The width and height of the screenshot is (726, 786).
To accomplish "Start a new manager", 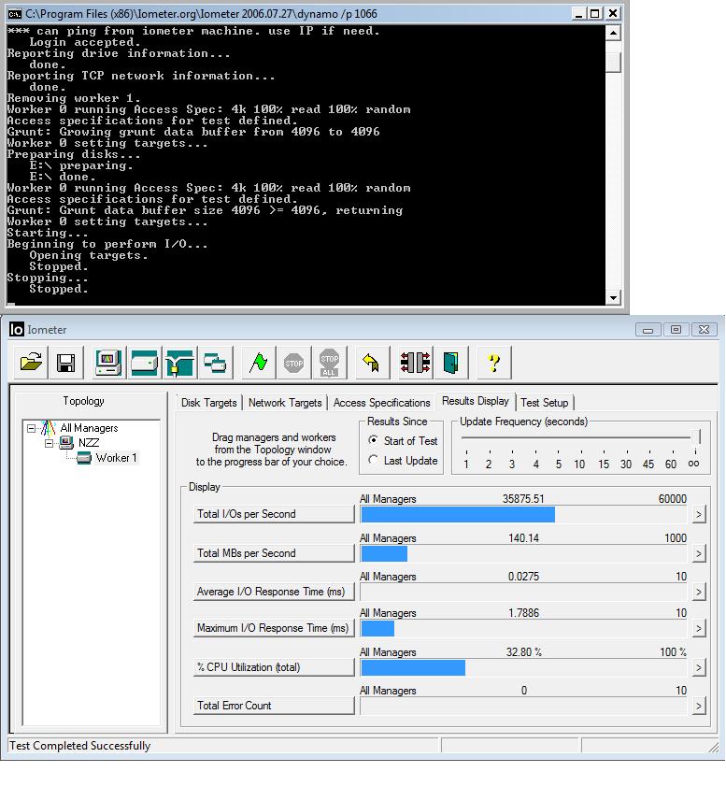I will pyautogui.click(x=108, y=362).
